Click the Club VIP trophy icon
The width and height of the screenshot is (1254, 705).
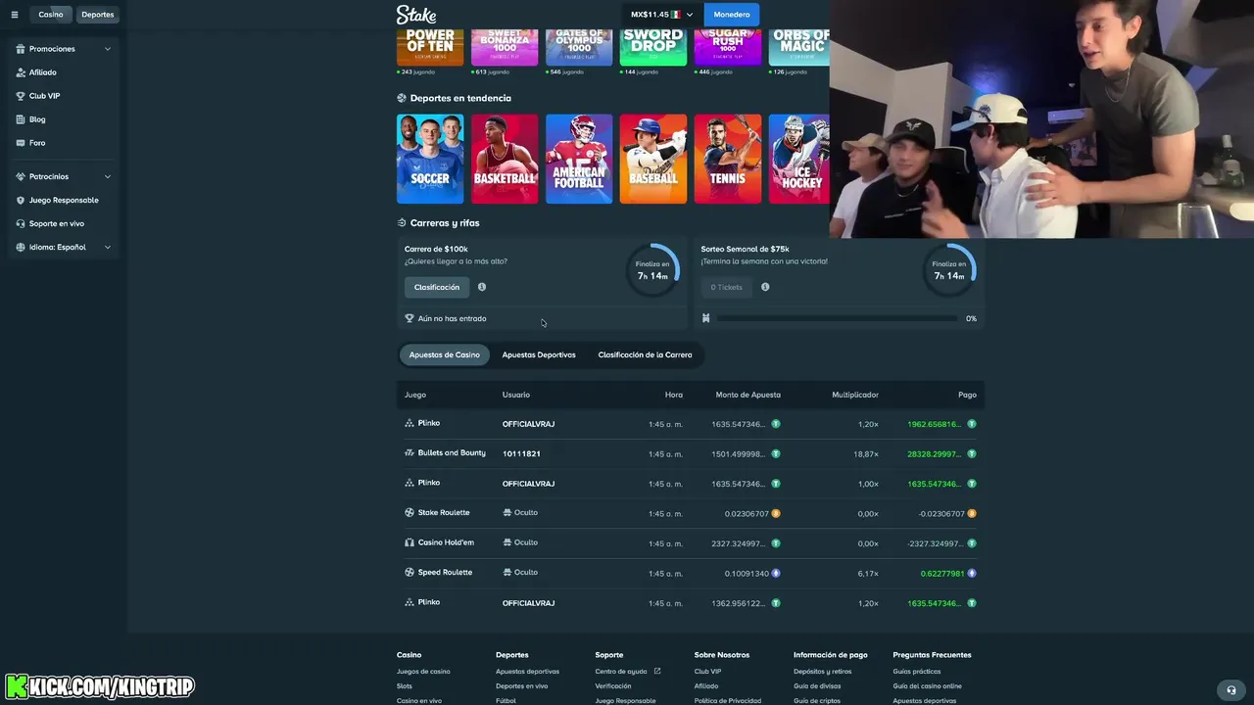[x=21, y=96]
